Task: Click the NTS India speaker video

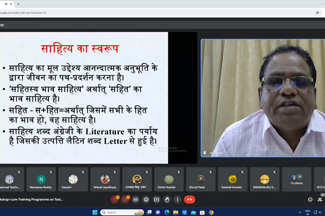Action: pyautogui.click(x=263, y=98)
